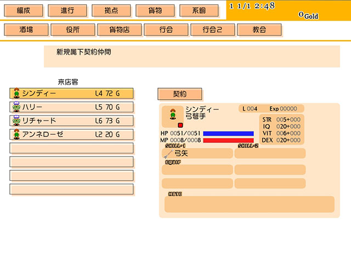Click ハリー's character sprite icon
This screenshot has height=270, width=351.
[16, 107]
